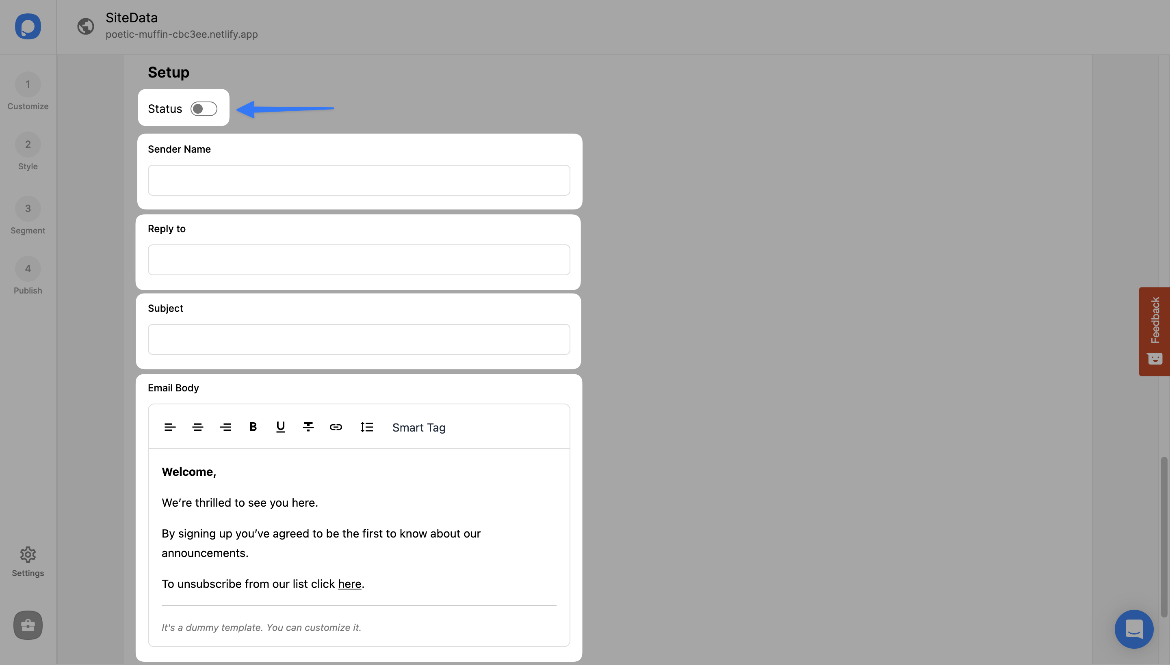The image size is (1170, 665).
Task: Open the chat support bubble
Action: (1134, 629)
